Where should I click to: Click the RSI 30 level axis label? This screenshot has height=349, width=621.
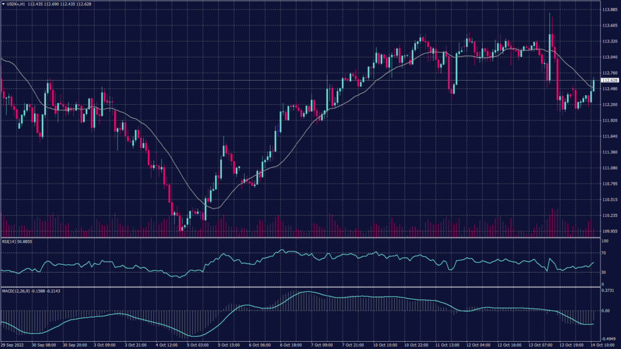click(605, 272)
